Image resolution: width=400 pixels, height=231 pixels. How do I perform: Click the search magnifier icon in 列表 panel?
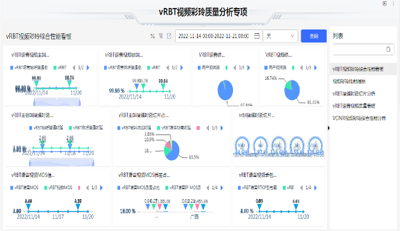[x=388, y=49]
